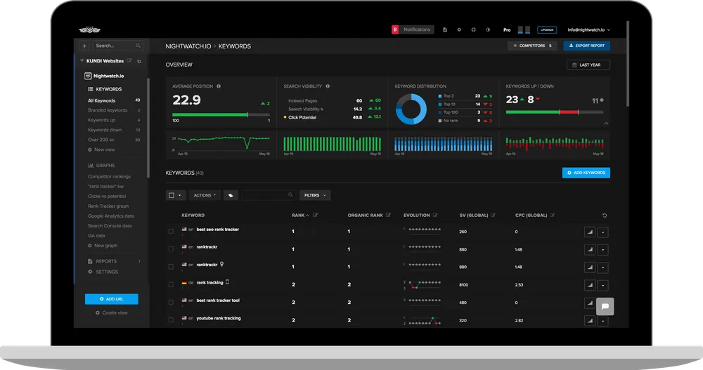The image size is (703, 370).
Task: Open the info@nightwatch.io account menu
Action: point(588,30)
